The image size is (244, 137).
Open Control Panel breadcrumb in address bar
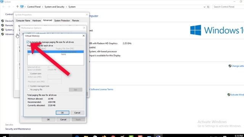[34, 7]
